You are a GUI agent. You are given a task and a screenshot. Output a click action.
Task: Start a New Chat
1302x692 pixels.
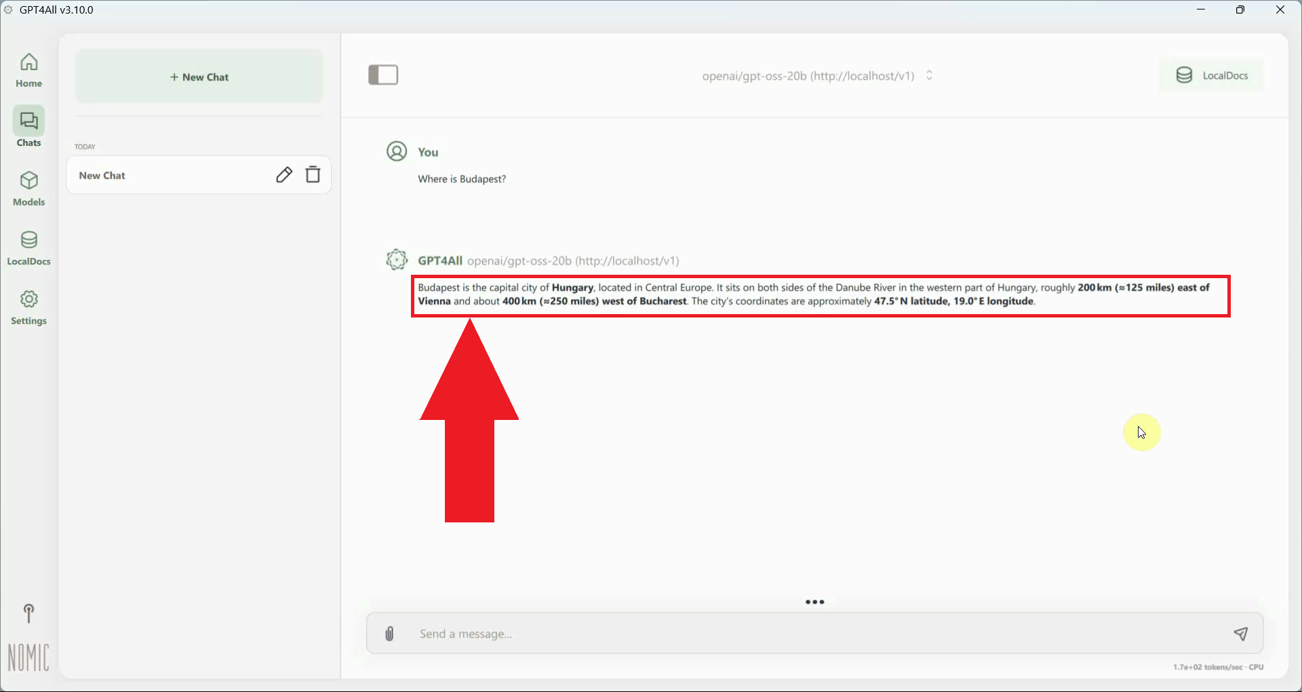point(199,77)
